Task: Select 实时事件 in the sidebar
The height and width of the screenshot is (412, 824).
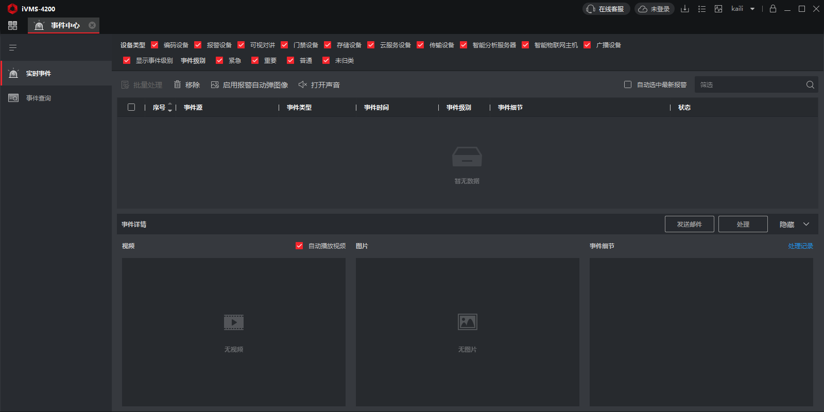Action: pos(39,74)
